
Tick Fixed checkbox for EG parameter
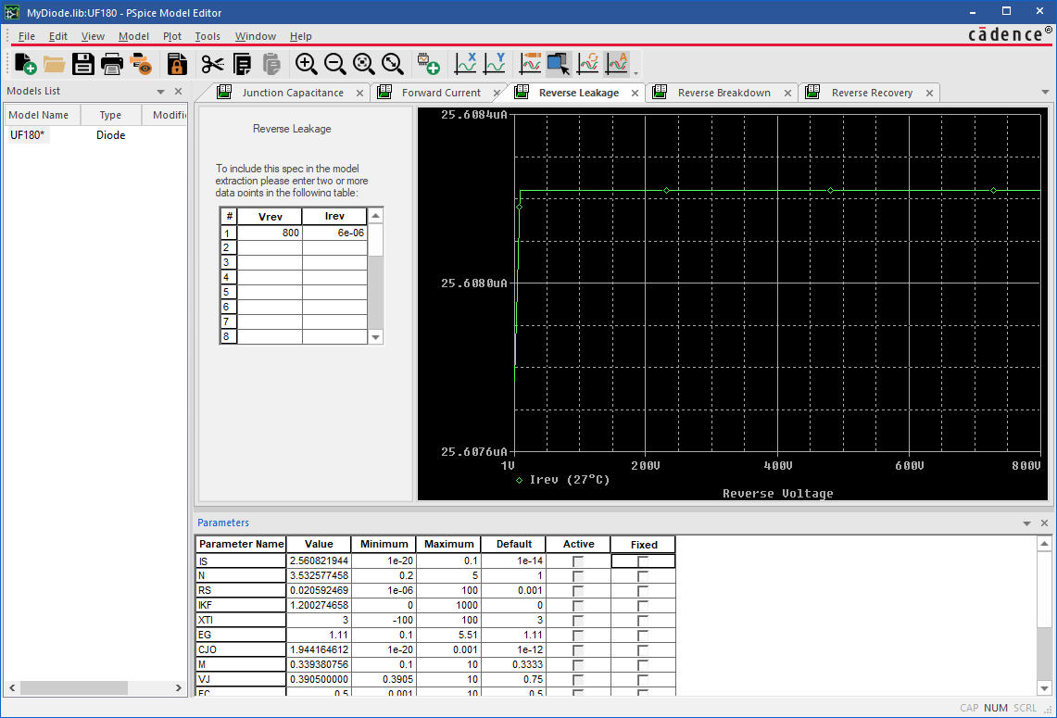[642, 635]
